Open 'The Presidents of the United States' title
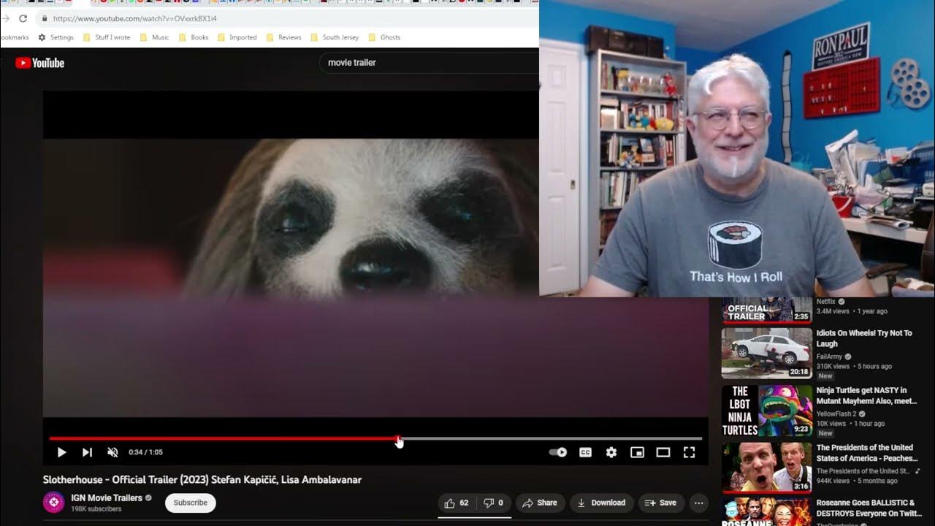Image resolution: width=935 pixels, height=526 pixels. point(866,453)
